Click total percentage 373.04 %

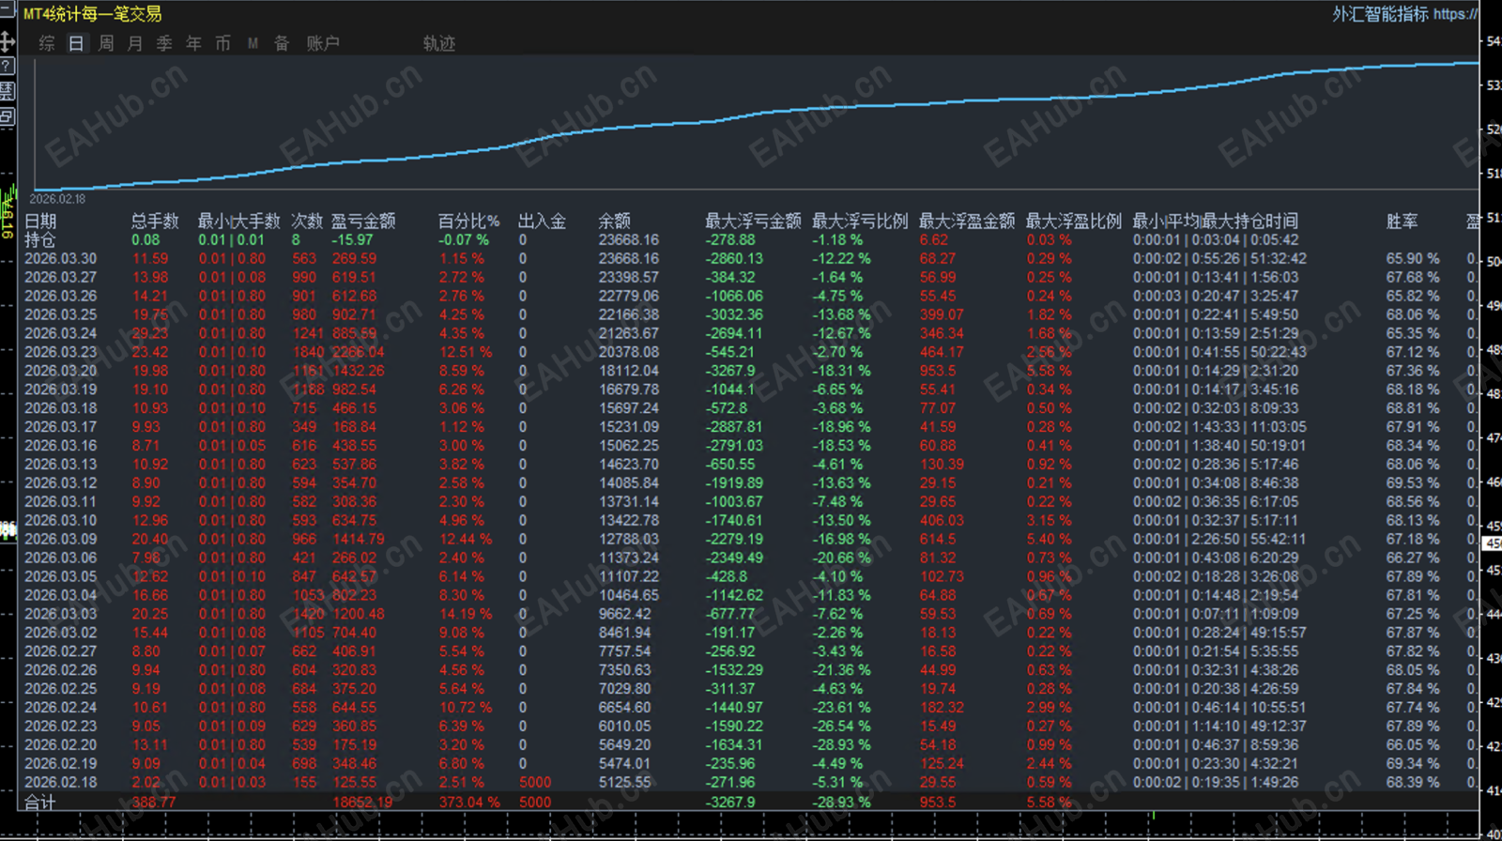[469, 803]
